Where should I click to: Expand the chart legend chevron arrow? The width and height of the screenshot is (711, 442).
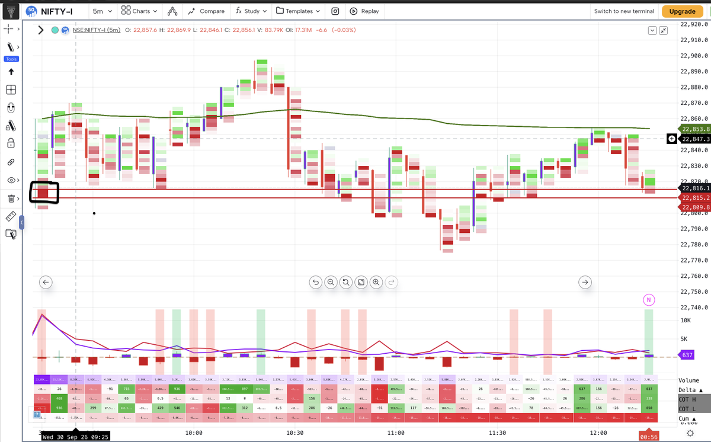(x=41, y=30)
